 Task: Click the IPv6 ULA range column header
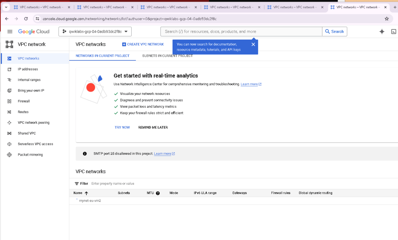coord(205,193)
